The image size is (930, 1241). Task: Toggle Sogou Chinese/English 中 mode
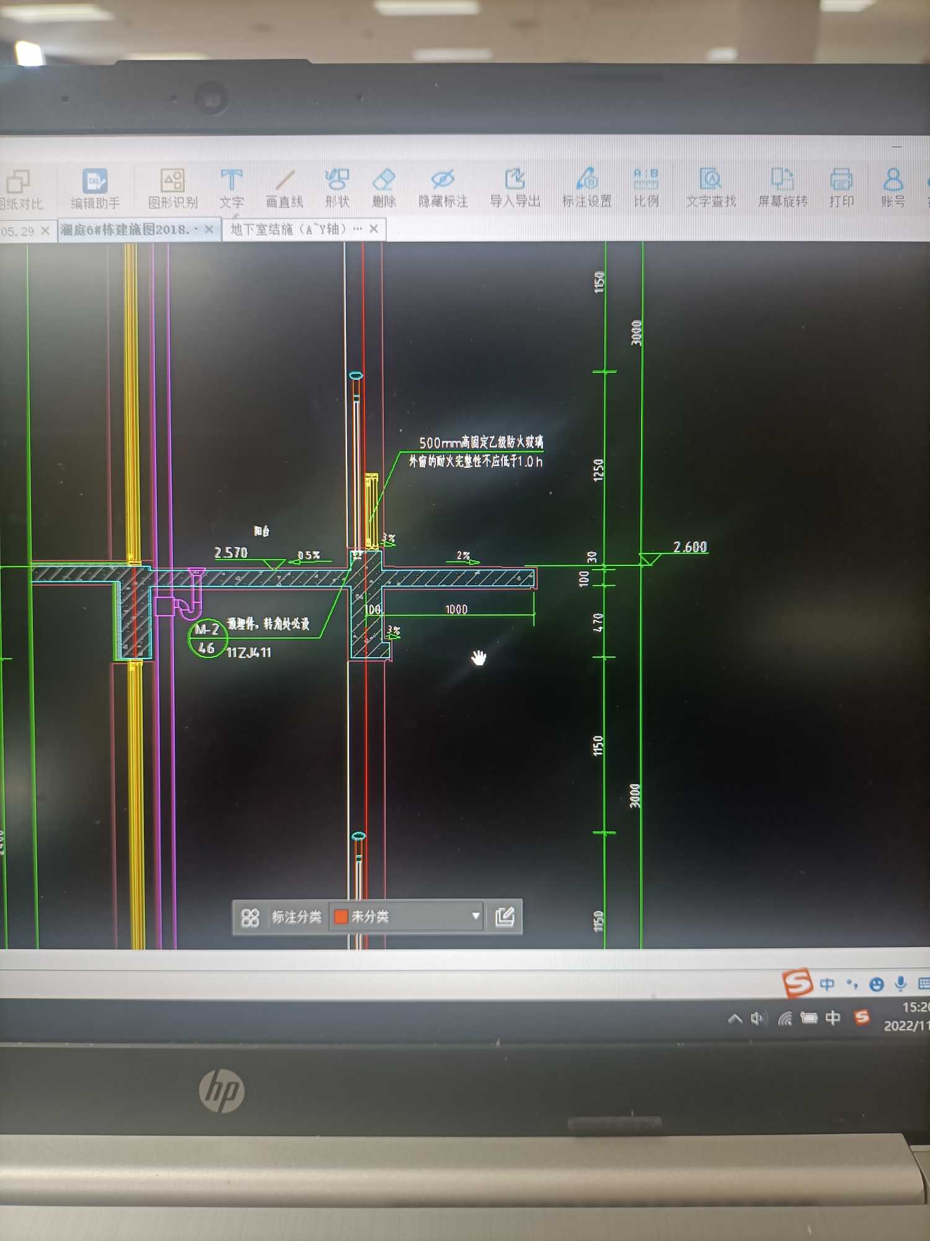(827, 984)
